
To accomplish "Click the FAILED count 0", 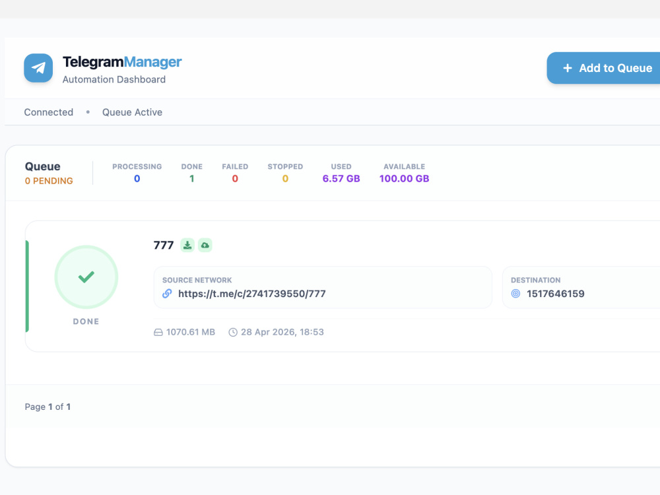I will (235, 178).
